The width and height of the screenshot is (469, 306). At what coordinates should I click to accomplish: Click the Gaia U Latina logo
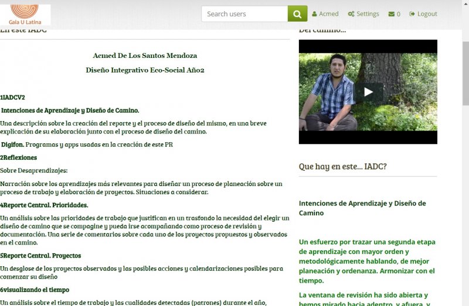(25, 15)
